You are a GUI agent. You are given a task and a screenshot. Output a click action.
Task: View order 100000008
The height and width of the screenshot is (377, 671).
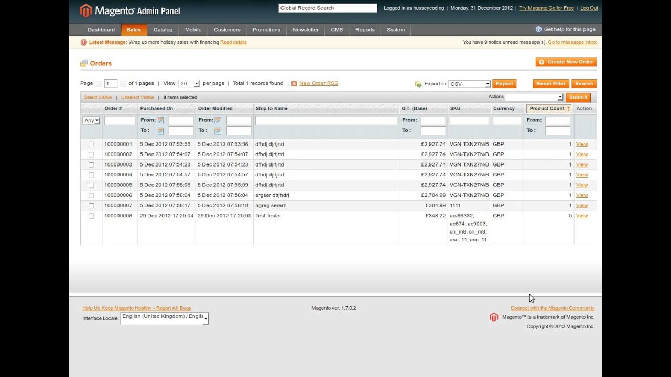pos(582,216)
